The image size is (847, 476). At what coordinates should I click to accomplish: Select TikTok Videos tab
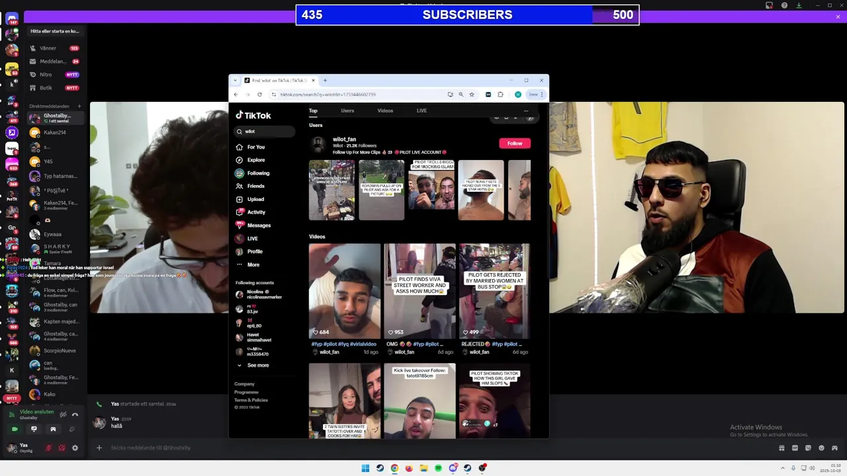pyautogui.click(x=385, y=110)
